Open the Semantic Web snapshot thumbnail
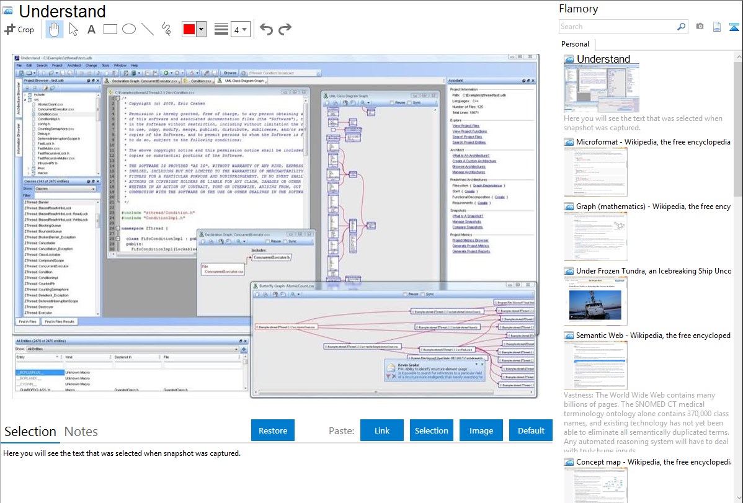 click(595, 365)
